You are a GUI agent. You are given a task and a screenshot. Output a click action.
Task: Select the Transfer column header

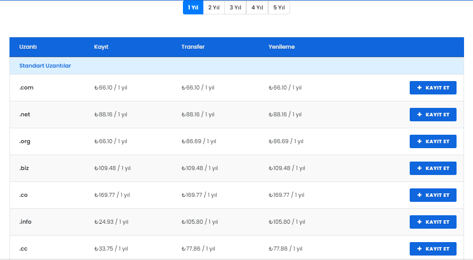click(x=193, y=47)
